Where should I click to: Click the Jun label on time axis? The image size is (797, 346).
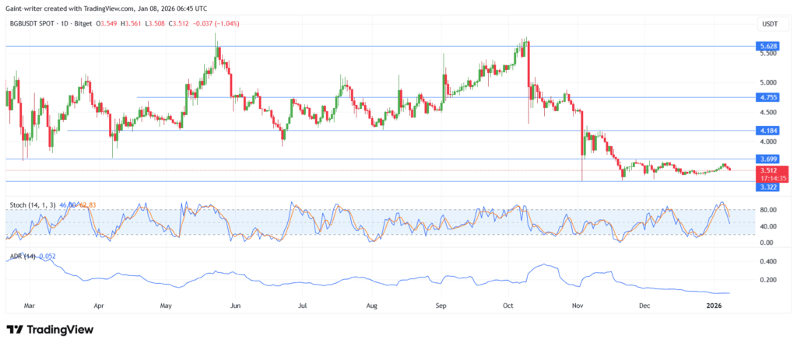(x=234, y=306)
